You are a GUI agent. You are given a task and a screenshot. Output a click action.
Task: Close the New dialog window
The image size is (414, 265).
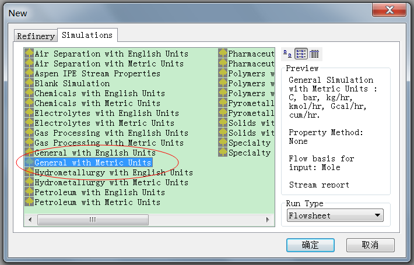coord(389,10)
